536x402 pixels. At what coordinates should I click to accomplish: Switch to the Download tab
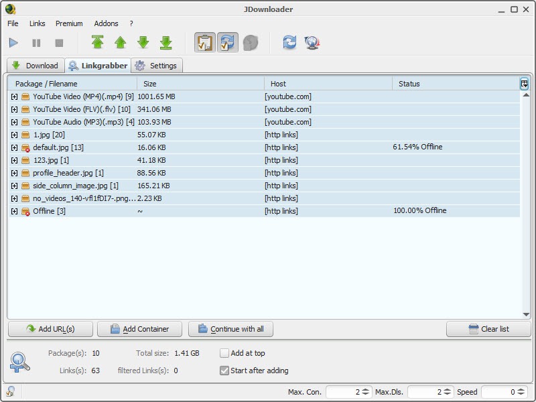click(36, 66)
